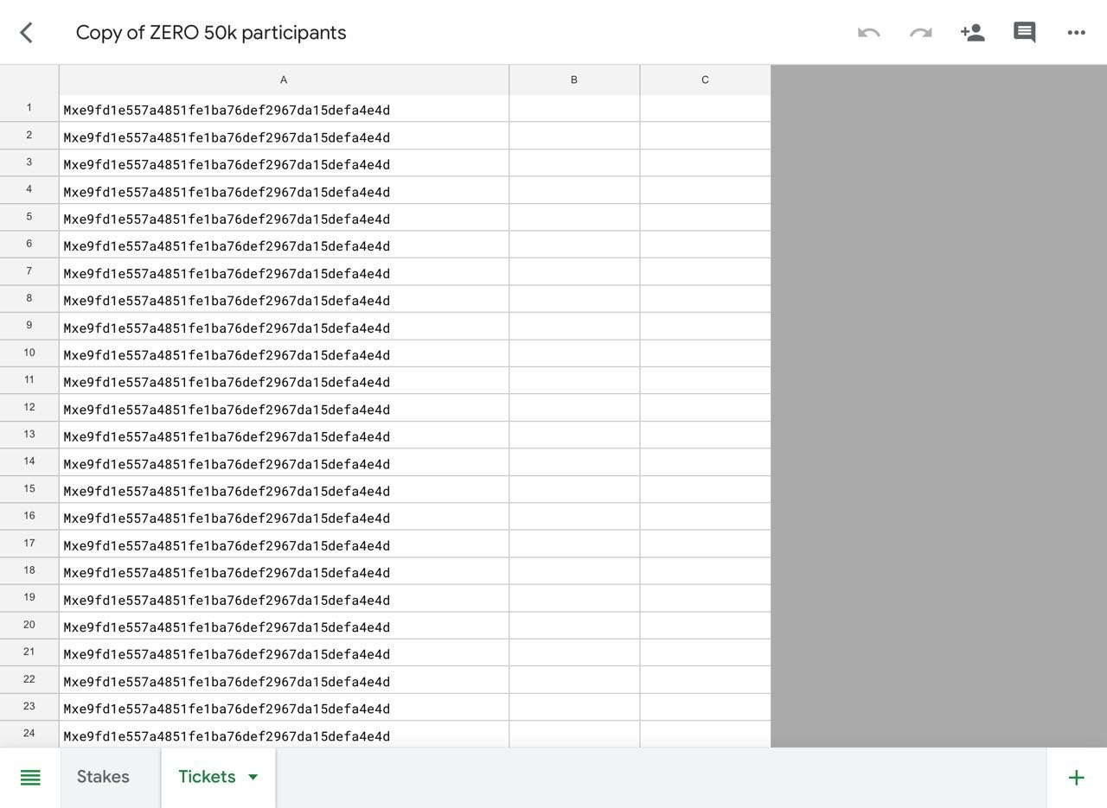1107x808 pixels.
Task: Select row 16 header
Action: [29, 517]
